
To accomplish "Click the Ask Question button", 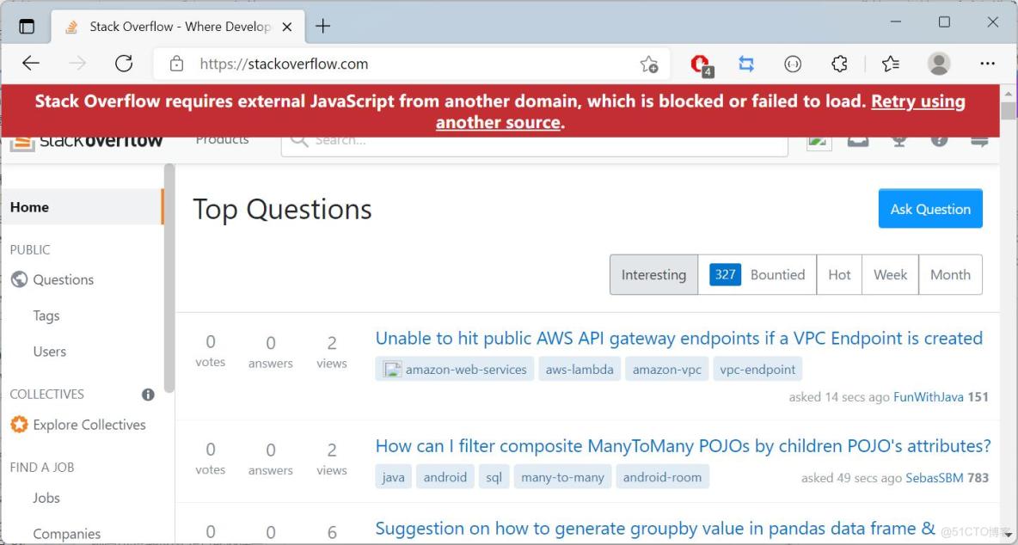I will [930, 209].
